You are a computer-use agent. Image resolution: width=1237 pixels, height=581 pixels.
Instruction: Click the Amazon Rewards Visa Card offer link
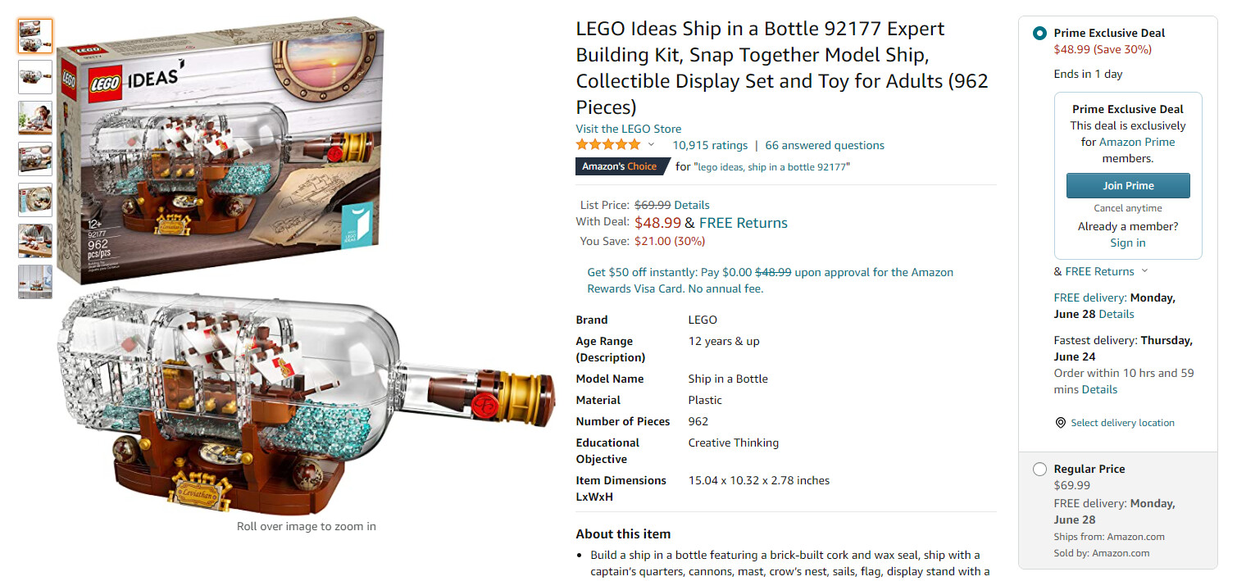pos(770,280)
